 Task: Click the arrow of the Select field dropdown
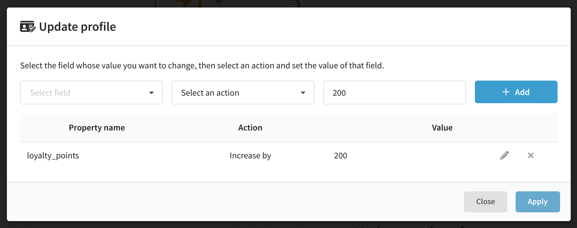151,93
